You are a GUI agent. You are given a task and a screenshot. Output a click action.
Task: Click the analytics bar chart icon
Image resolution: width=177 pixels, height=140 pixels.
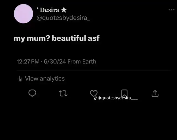(20, 79)
